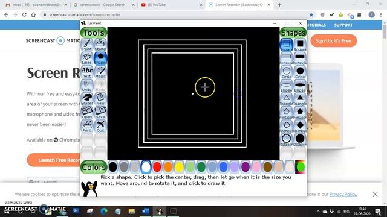The height and width of the screenshot is (217, 387).
Task: Choose the outline Circle shape
Action: coord(286,72)
